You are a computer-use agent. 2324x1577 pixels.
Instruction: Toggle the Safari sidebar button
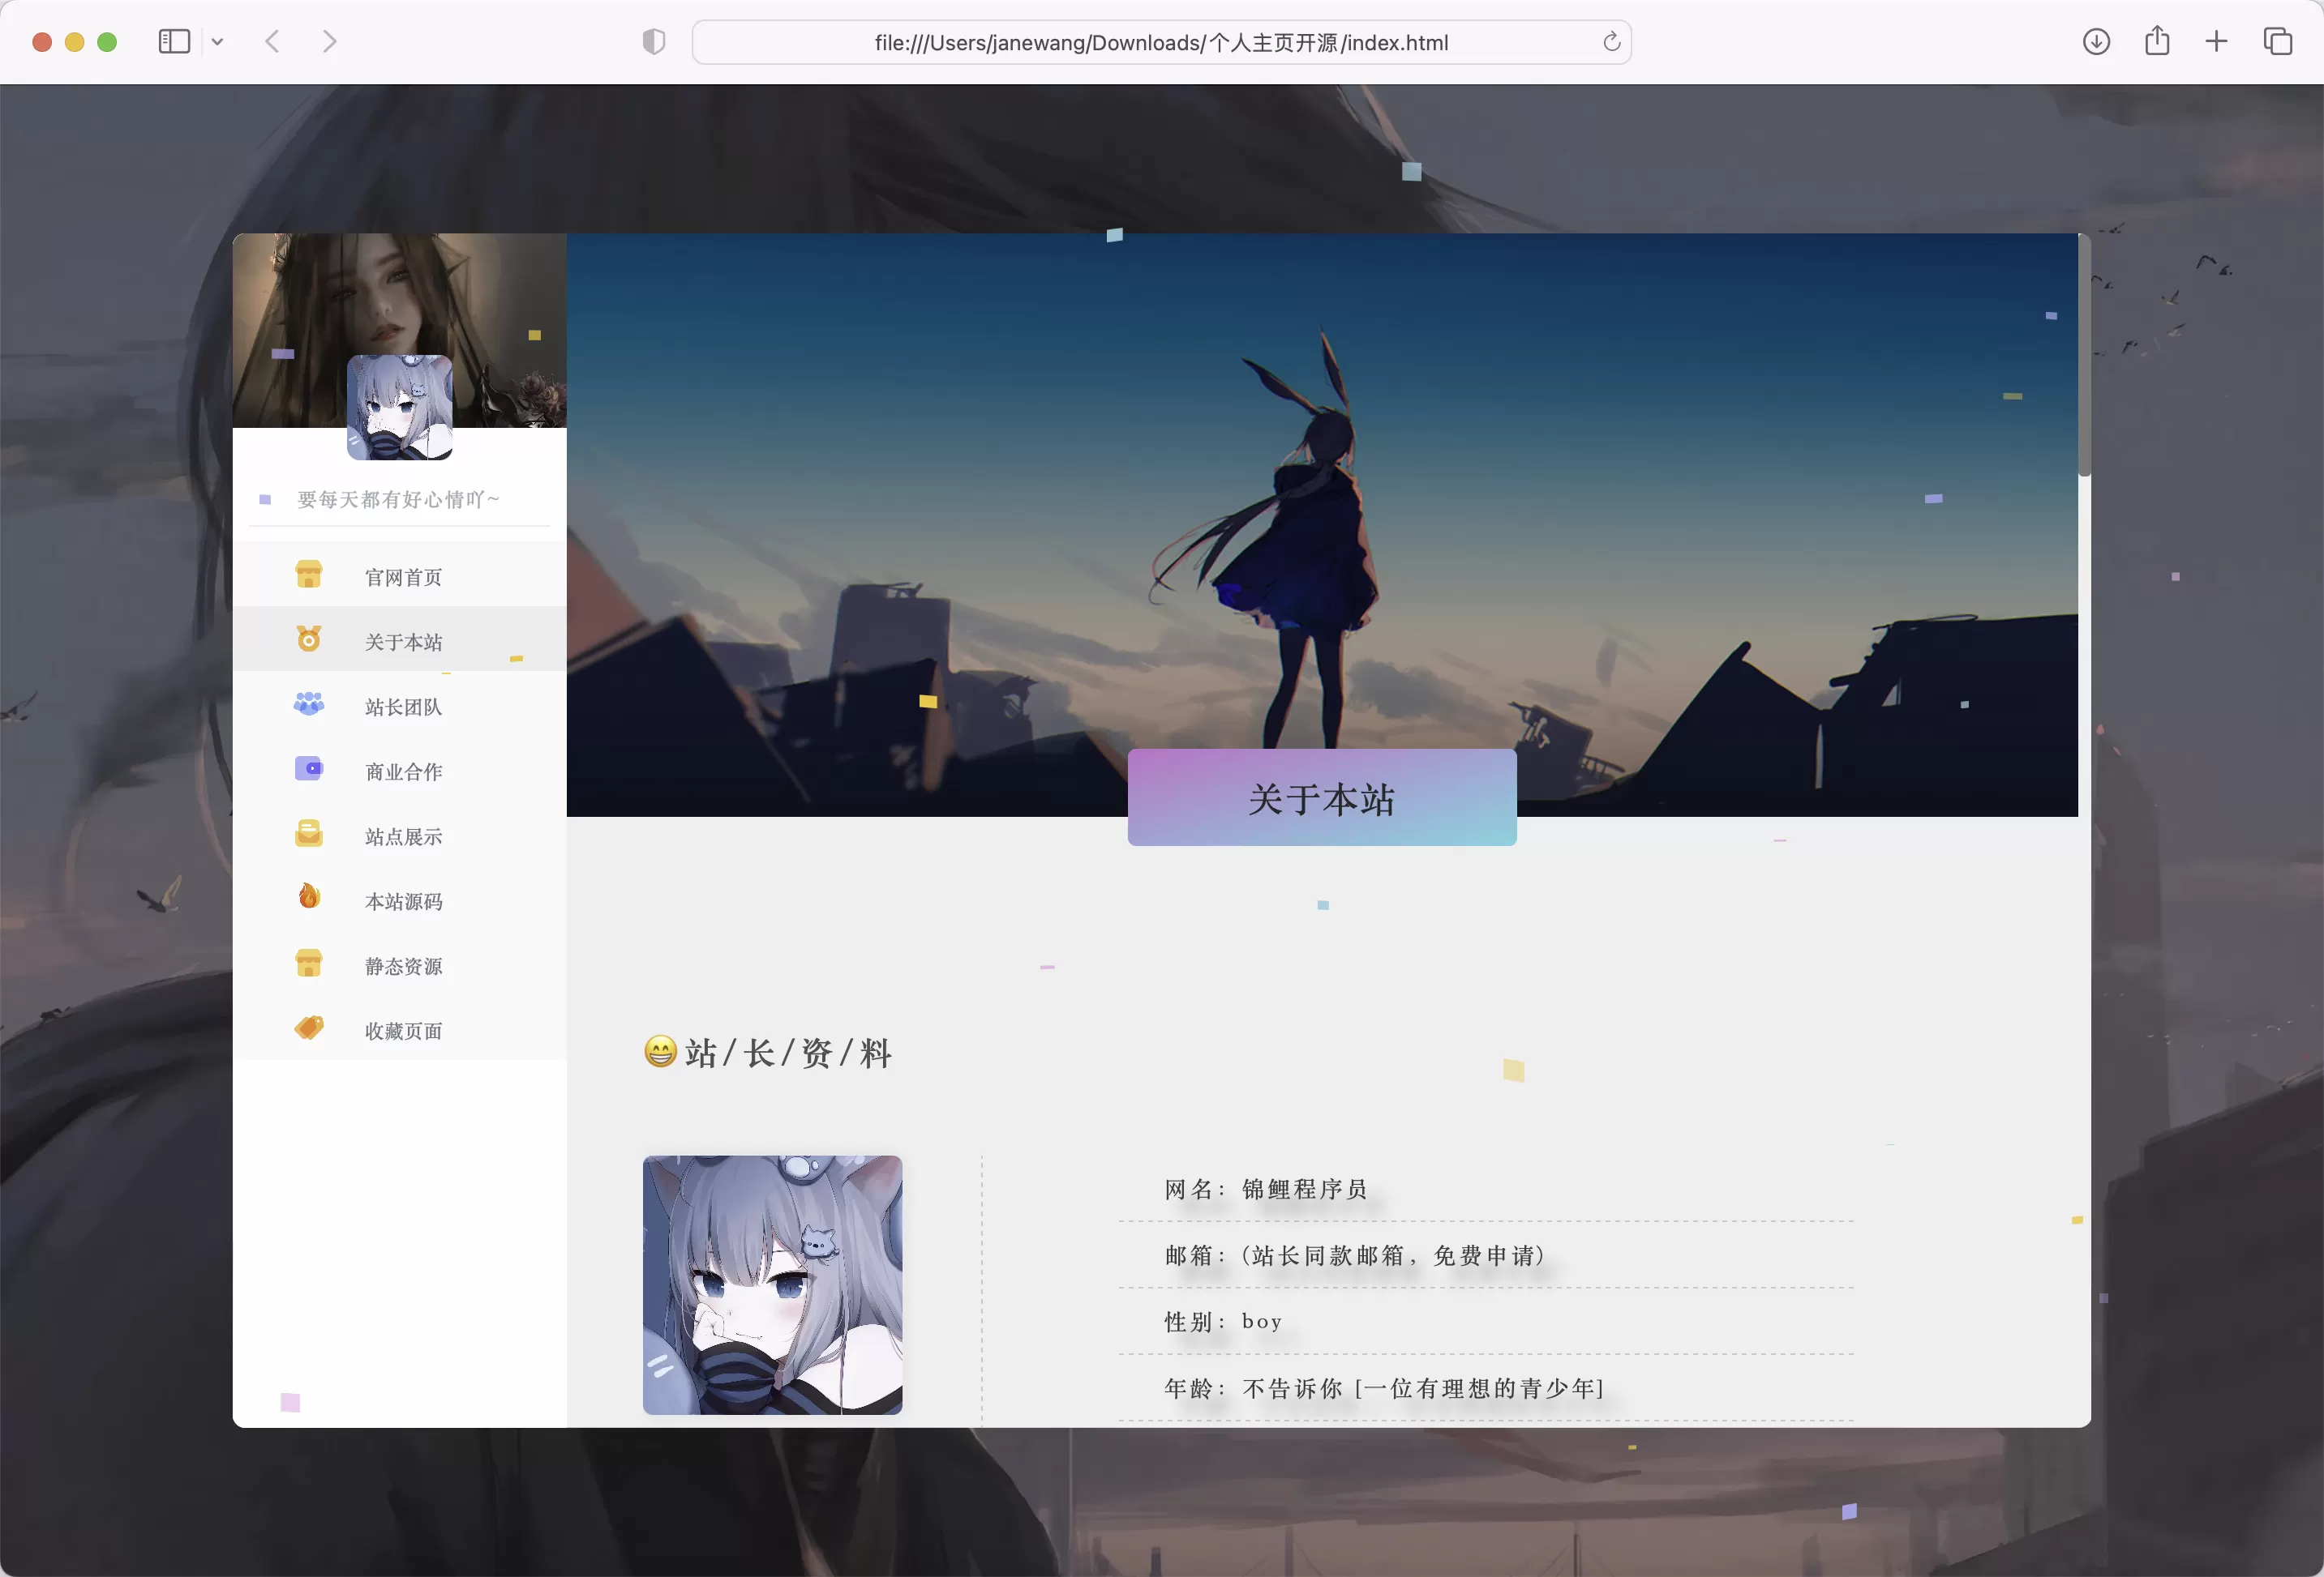click(174, 42)
